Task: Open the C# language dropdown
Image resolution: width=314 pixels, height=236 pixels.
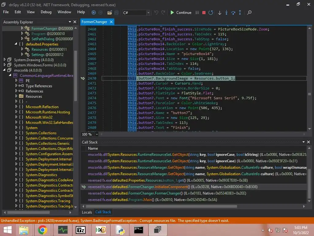Action: point(148,13)
